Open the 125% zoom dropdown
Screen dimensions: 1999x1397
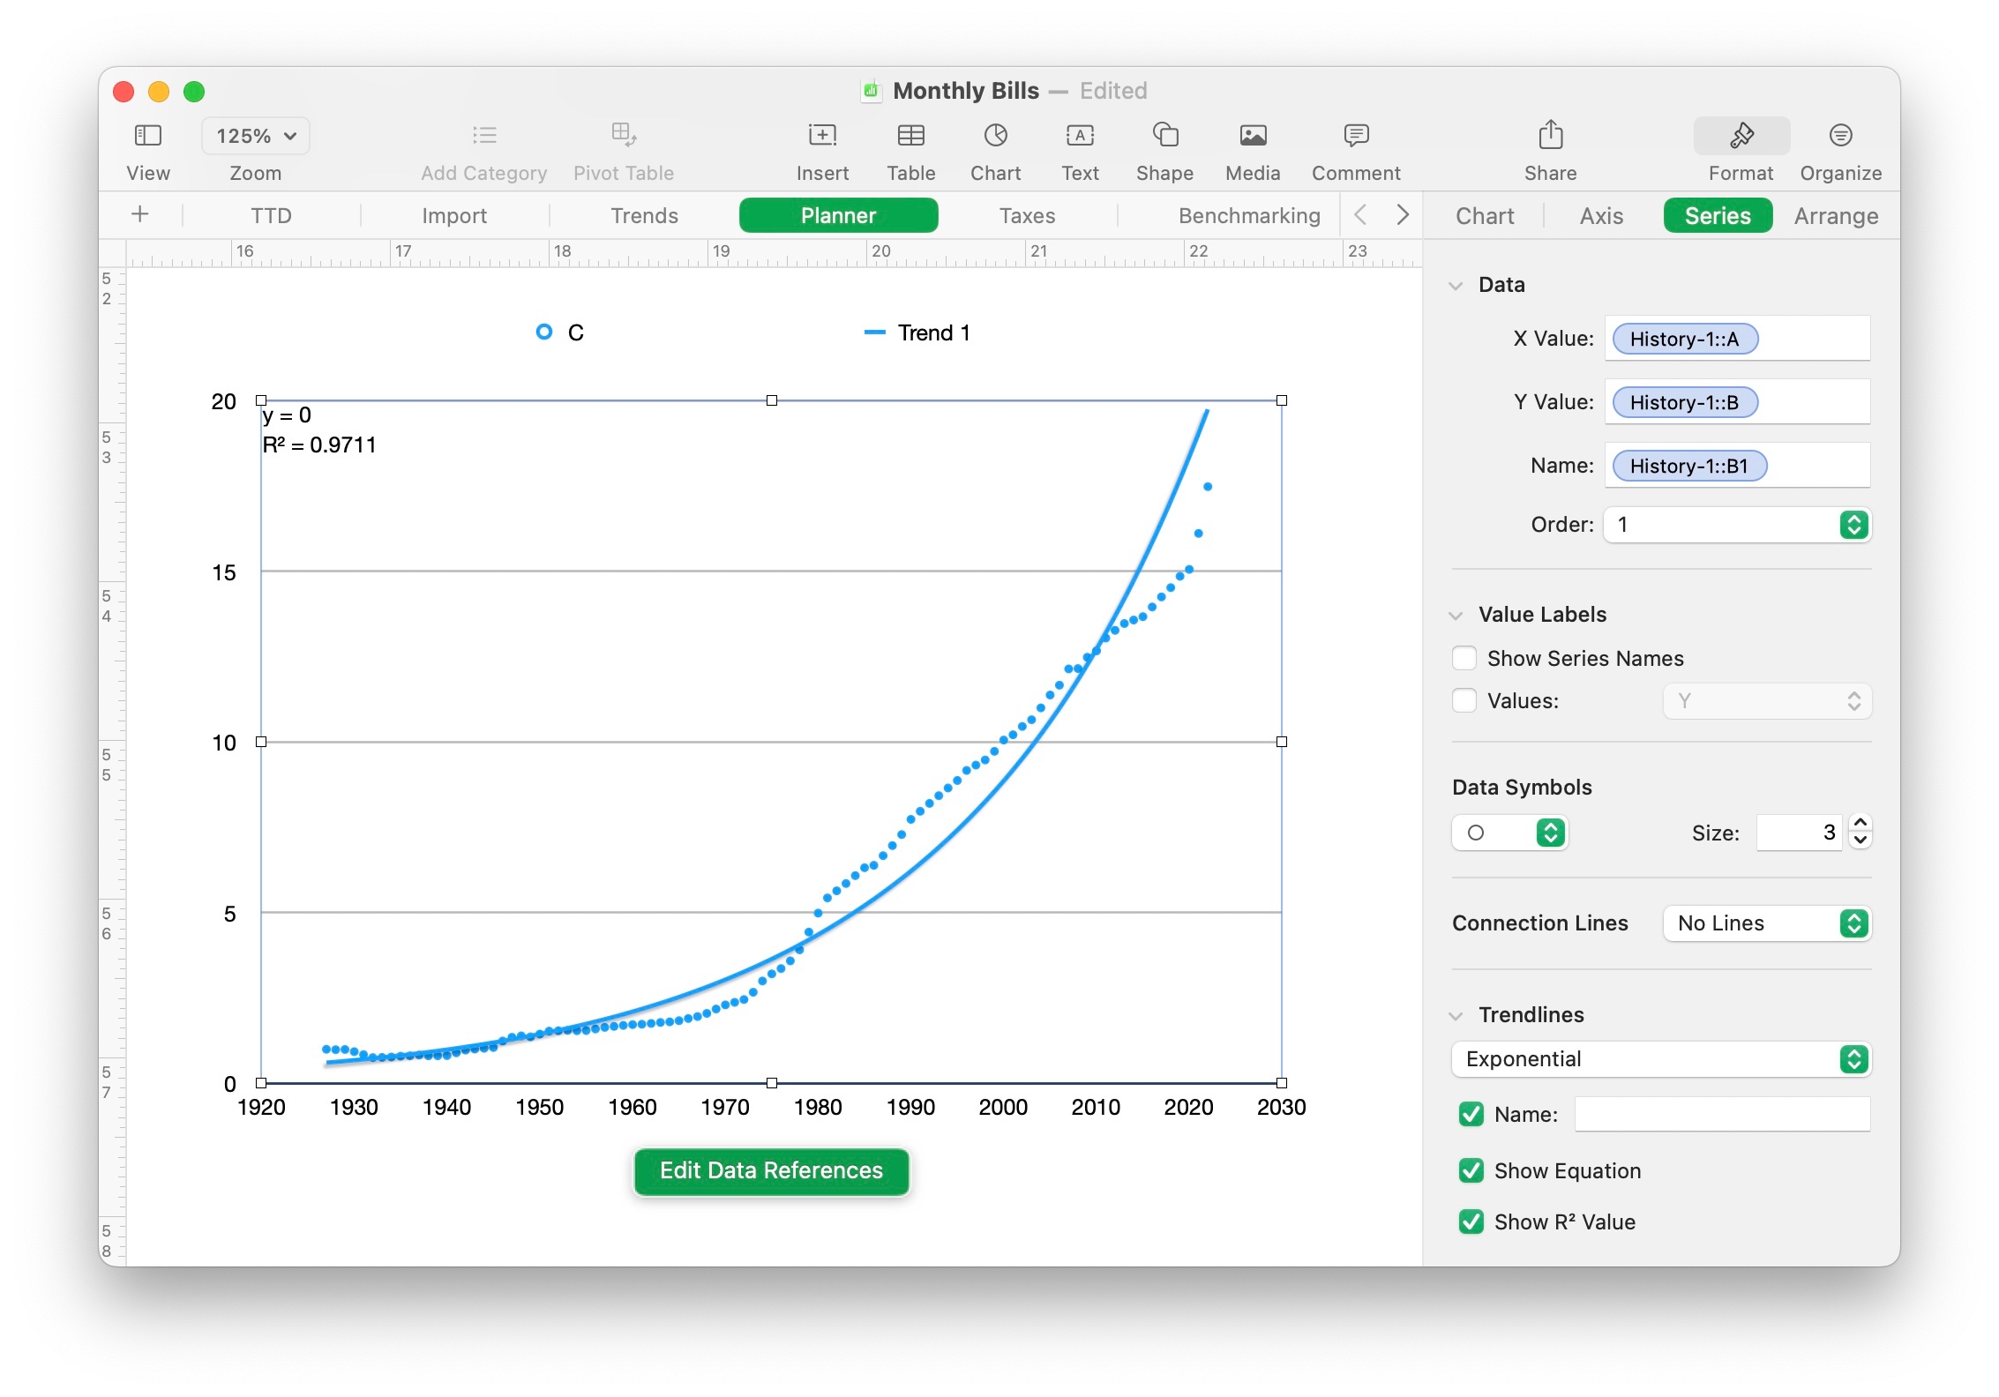(256, 136)
